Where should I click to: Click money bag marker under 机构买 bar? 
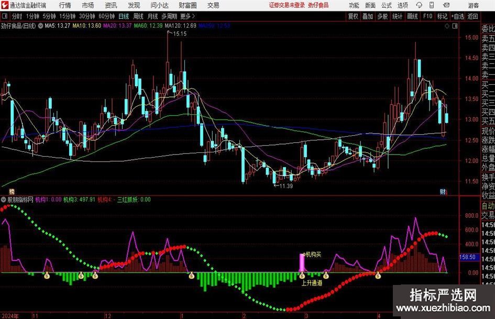coord(302,276)
